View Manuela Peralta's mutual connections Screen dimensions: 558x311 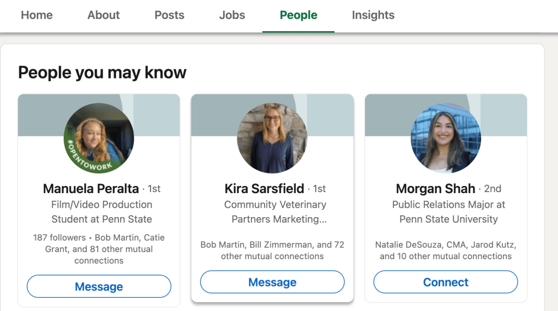tap(99, 249)
